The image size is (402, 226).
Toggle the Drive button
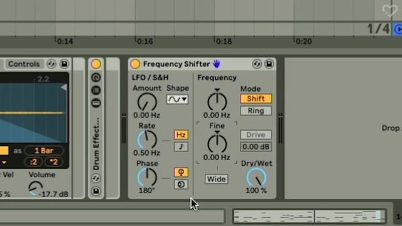click(x=256, y=134)
